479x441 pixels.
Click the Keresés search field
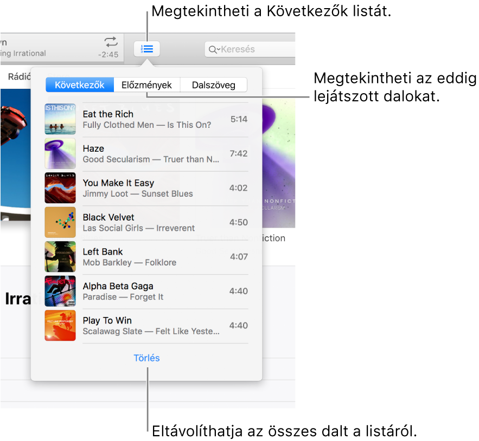(250, 49)
